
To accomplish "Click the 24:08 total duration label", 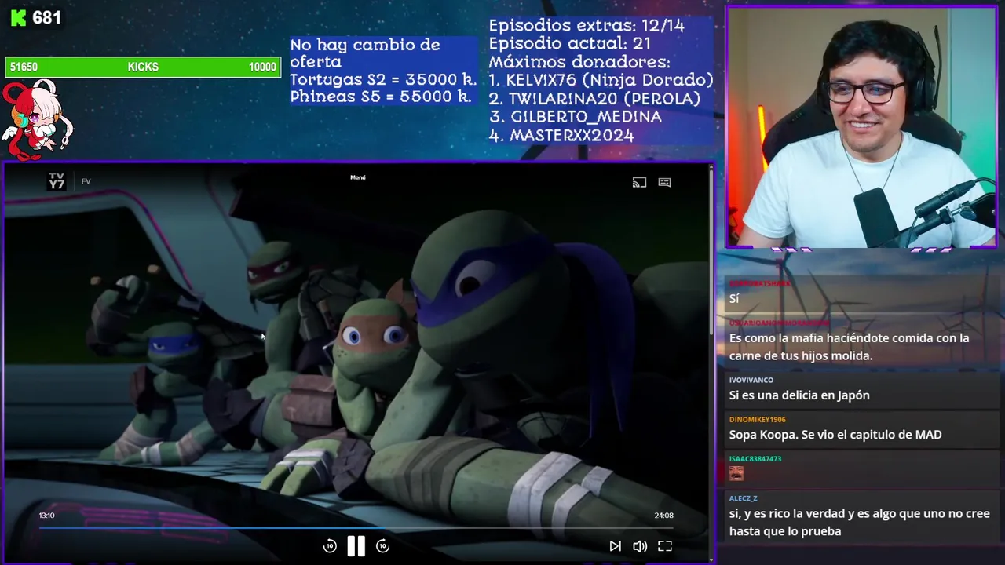I will [663, 516].
